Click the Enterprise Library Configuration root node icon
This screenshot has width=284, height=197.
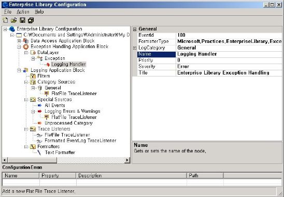click(x=12, y=29)
